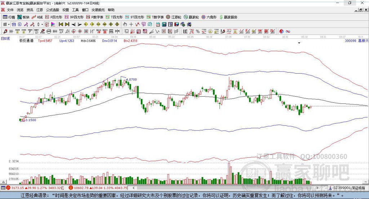Open the 9P四方形 tool
This screenshot has width=369, height=199.
click(x=74, y=17)
